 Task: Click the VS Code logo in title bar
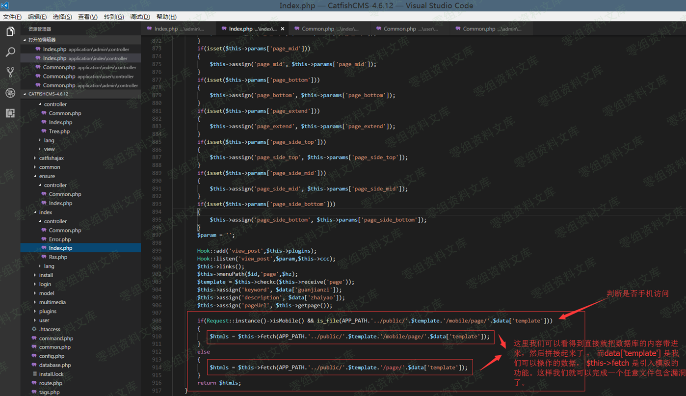[5, 5]
